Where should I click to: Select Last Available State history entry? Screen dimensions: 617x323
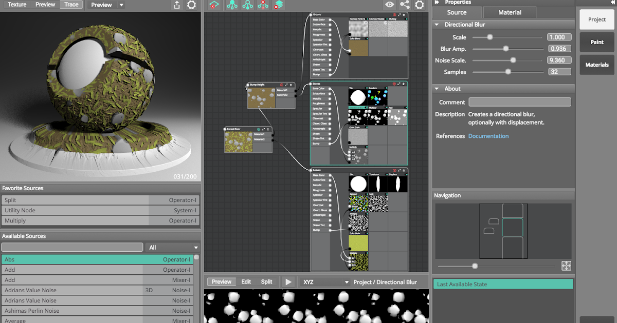click(504, 284)
